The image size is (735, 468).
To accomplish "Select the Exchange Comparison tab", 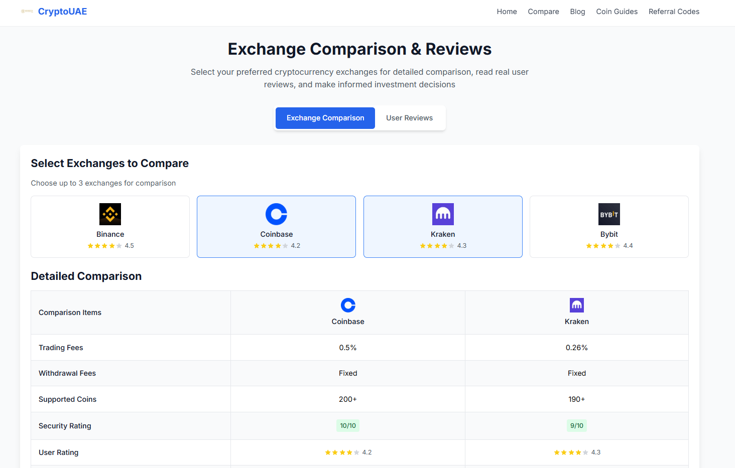I will tap(325, 117).
